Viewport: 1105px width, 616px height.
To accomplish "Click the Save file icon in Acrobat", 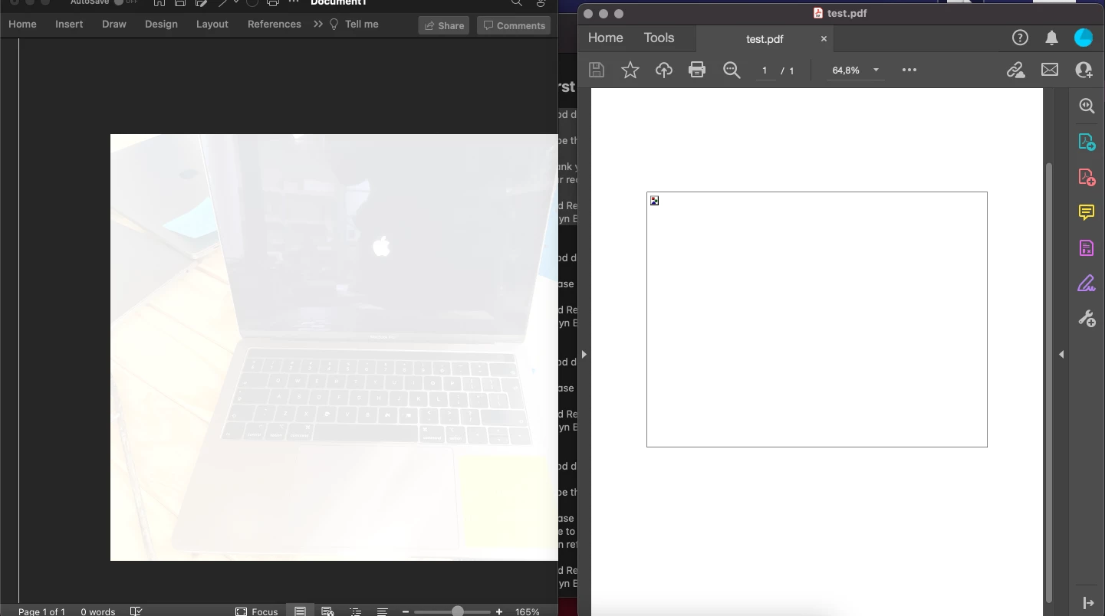I will [597, 70].
